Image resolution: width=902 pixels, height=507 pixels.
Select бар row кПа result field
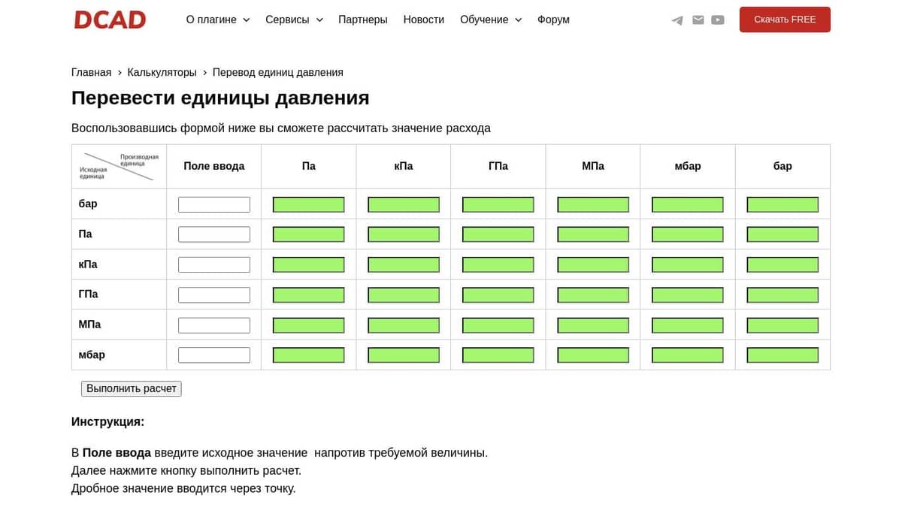[404, 204]
